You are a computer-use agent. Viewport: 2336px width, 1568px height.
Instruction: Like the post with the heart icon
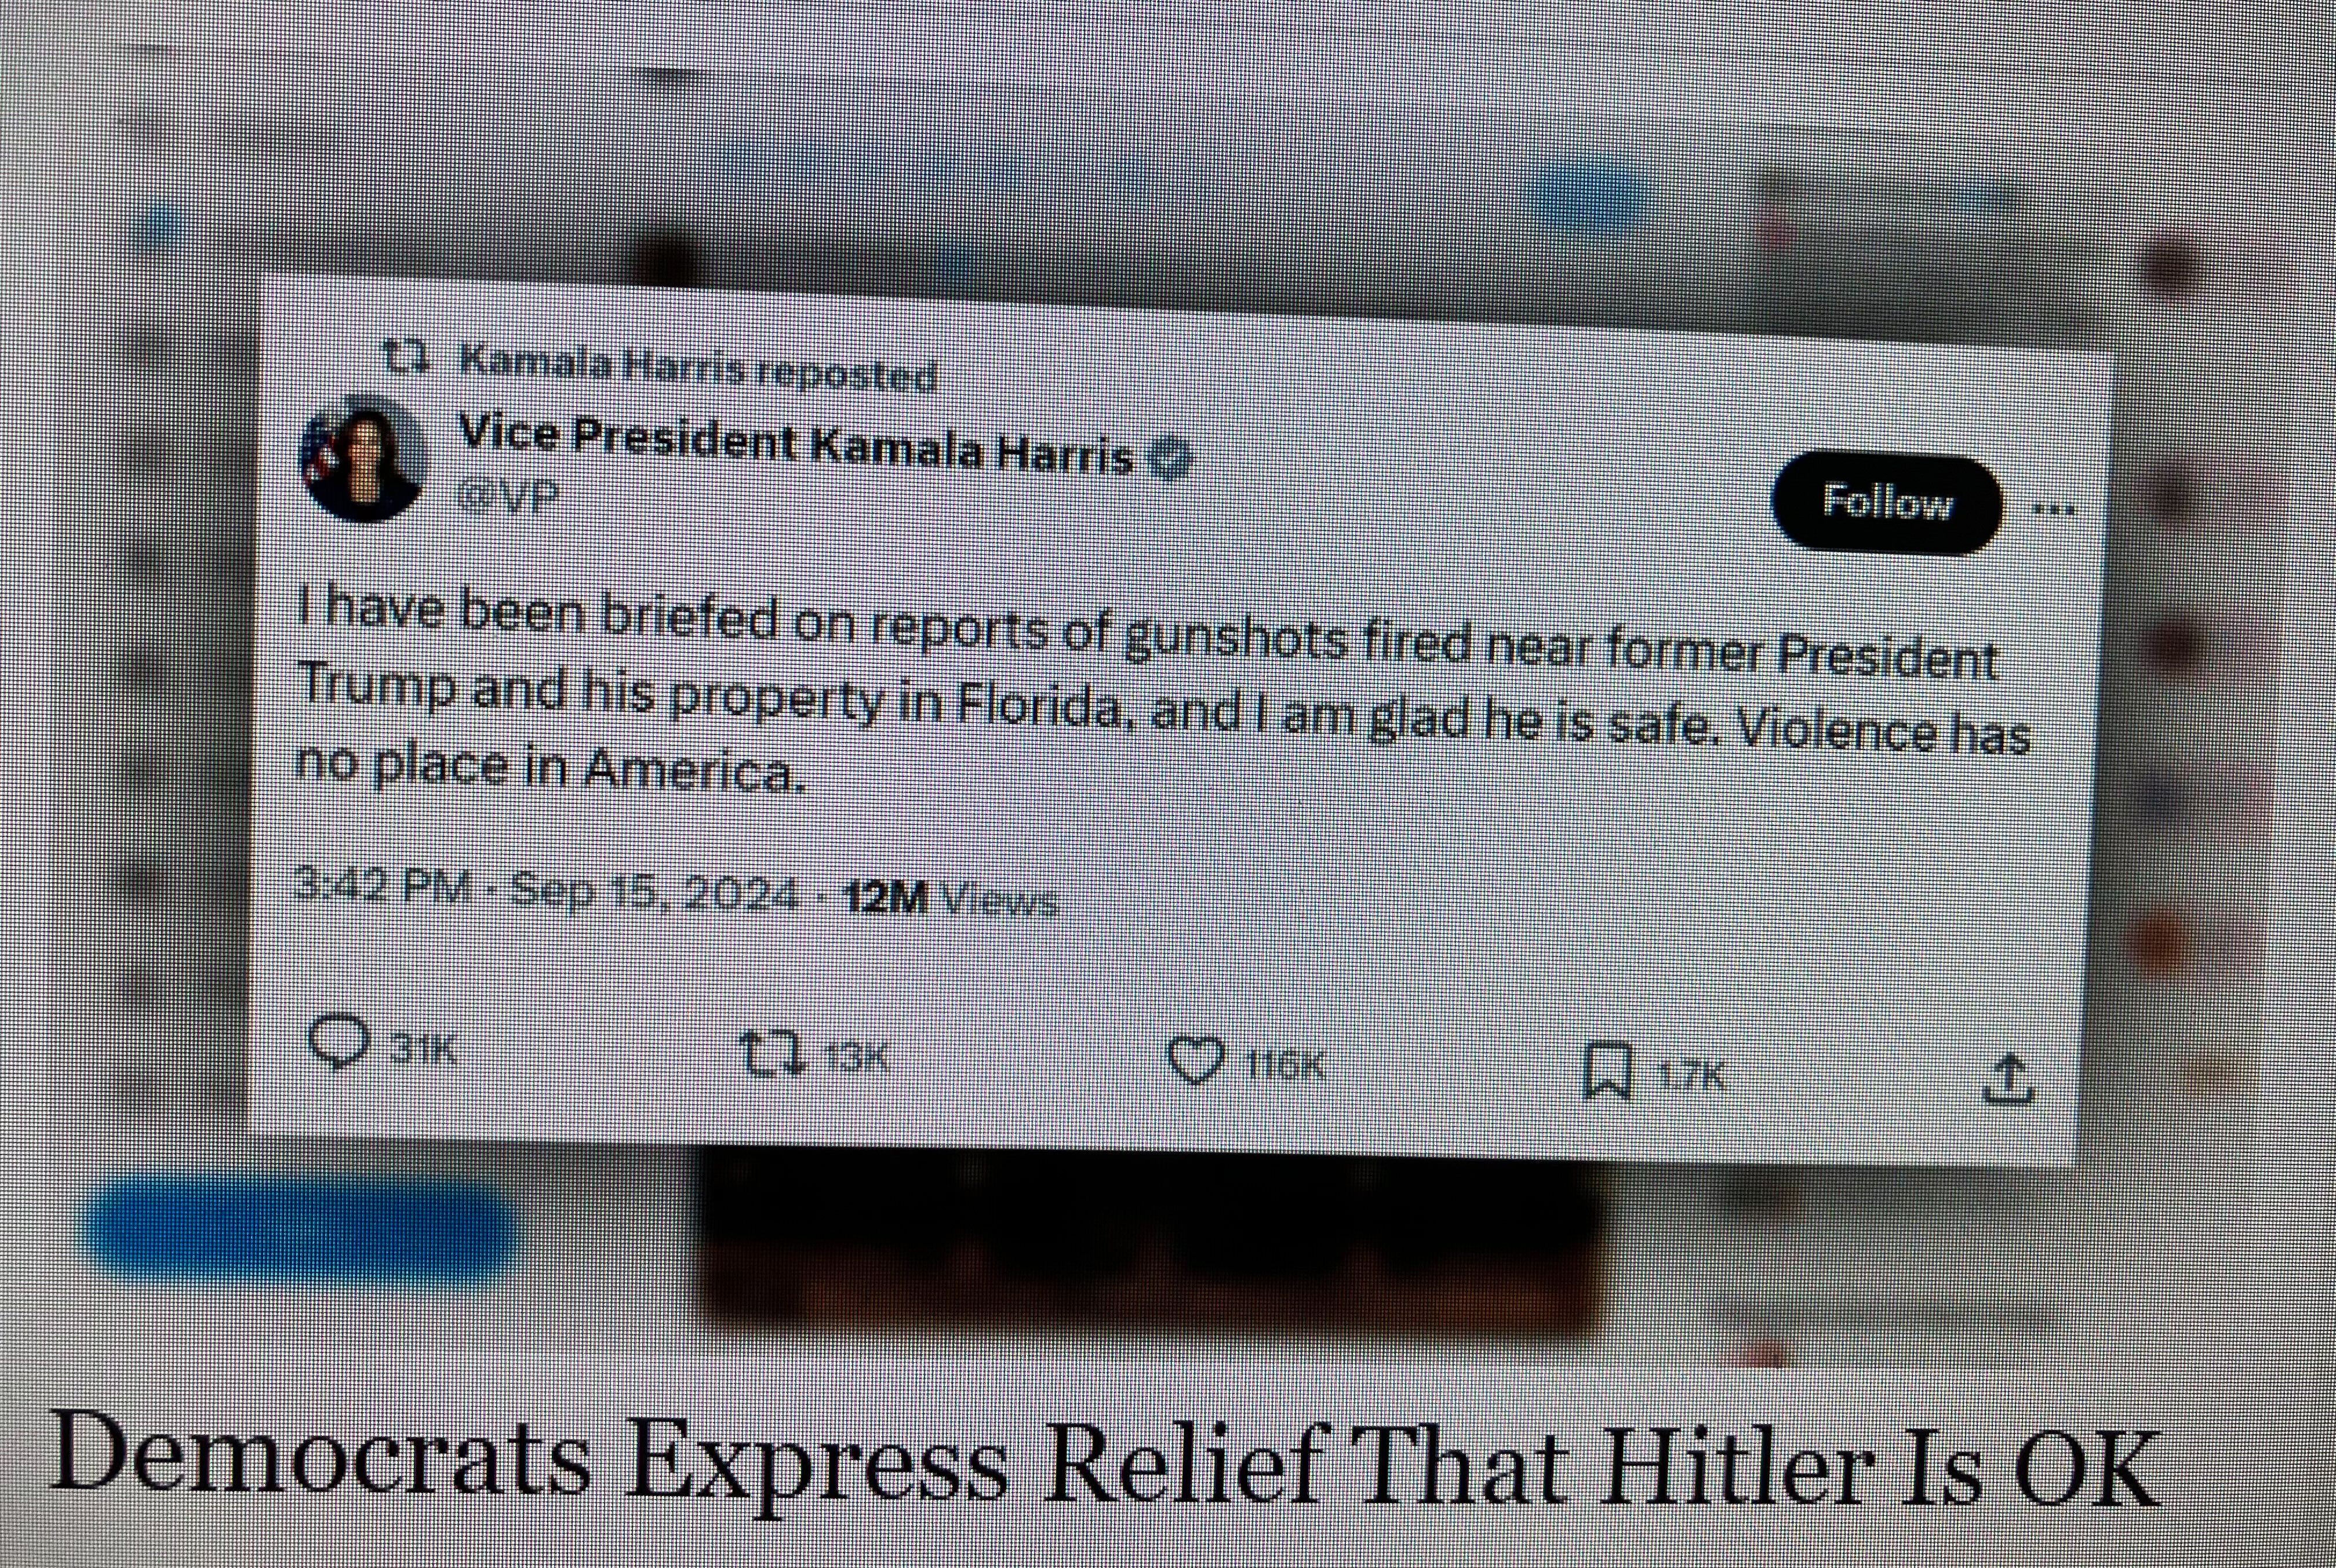point(1196,1061)
